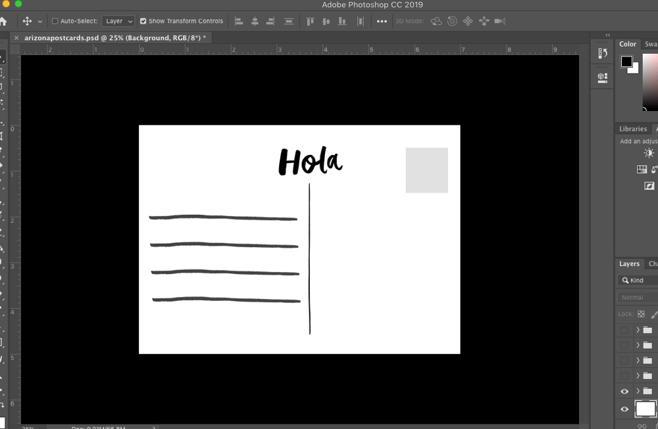The width and height of the screenshot is (658, 429).
Task: Collapse the panels with double-arrow icon
Action: click(607, 35)
